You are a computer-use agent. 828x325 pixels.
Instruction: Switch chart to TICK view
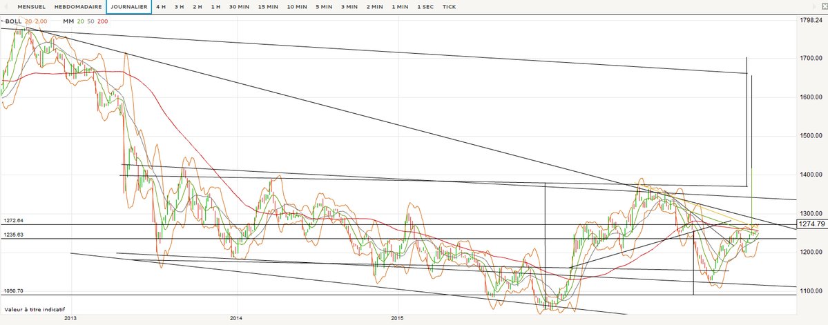tap(450, 7)
